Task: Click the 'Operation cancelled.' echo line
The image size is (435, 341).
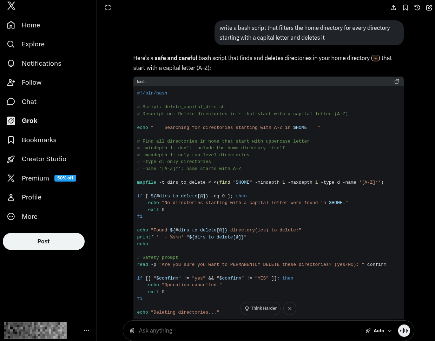Action: [185, 285]
